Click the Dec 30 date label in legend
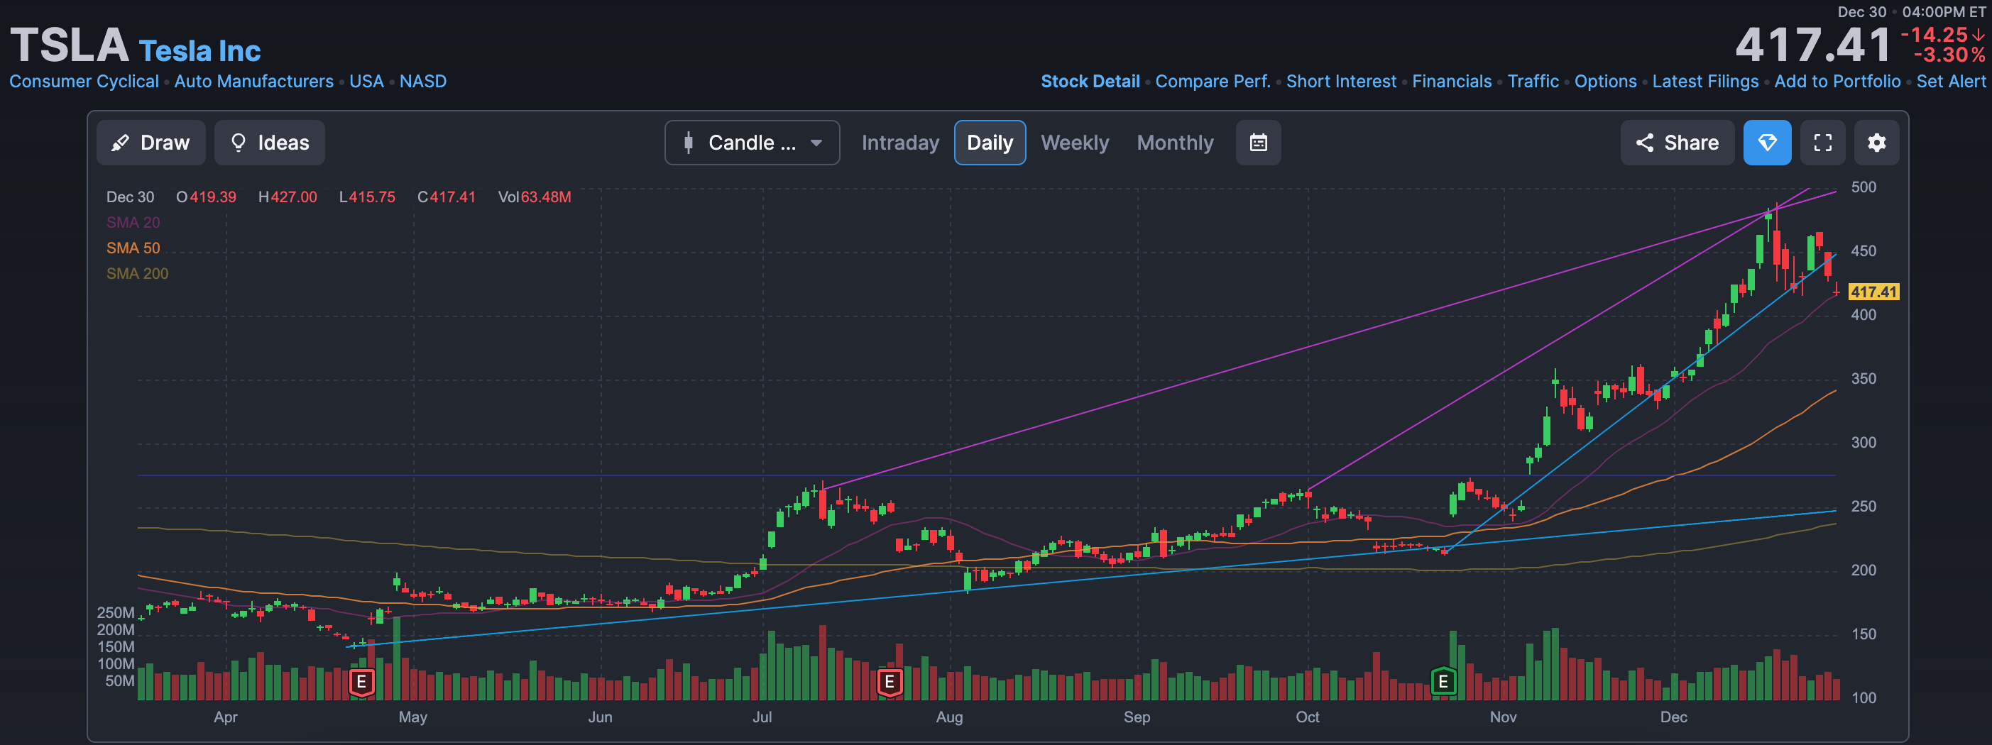The image size is (1992, 745). coord(130,197)
